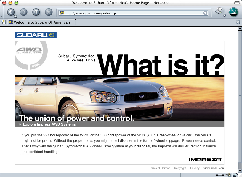
Task: Select the Welcome to Subaru Of America's tab
Action: click(41, 22)
